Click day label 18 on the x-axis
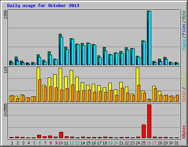 click(105, 143)
